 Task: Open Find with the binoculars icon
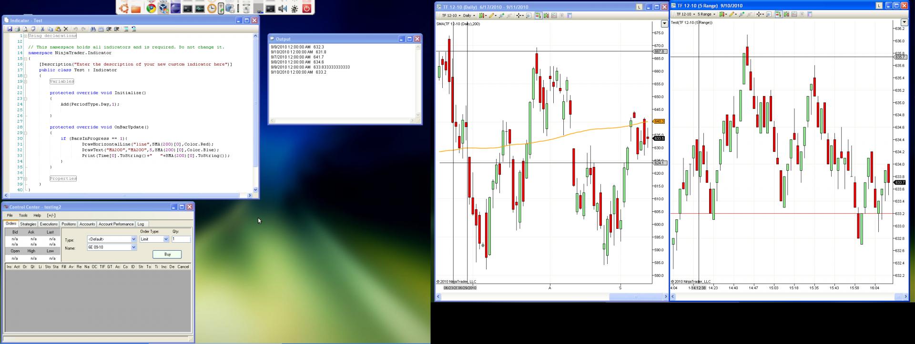pos(93,29)
